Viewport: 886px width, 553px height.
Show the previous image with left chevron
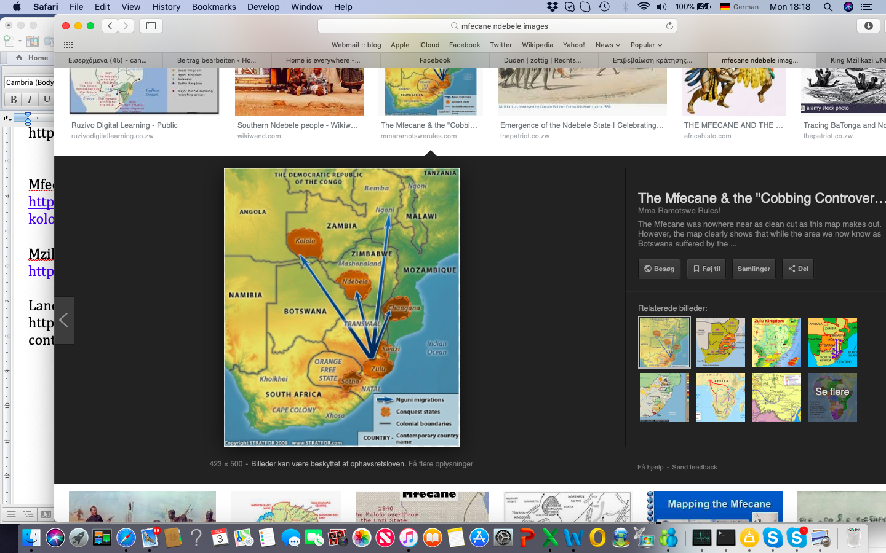[64, 320]
